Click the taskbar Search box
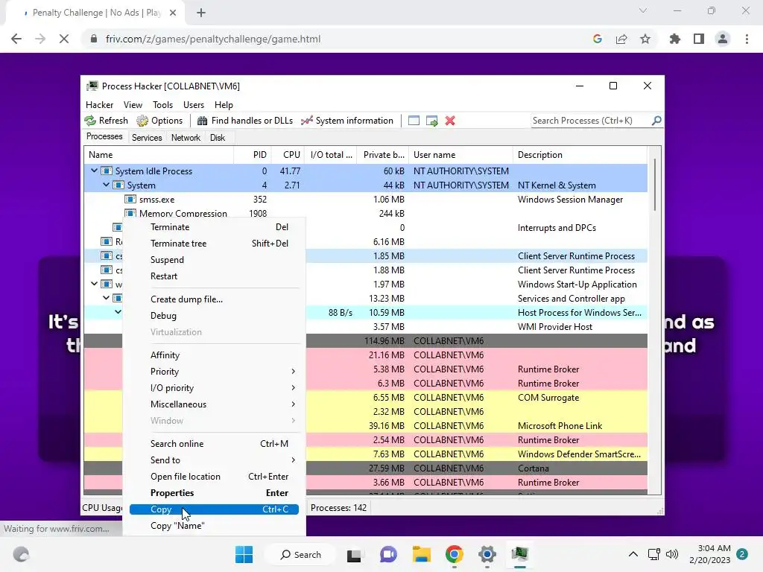The width and height of the screenshot is (763, 572). pyautogui.click(x=300, y=554)
